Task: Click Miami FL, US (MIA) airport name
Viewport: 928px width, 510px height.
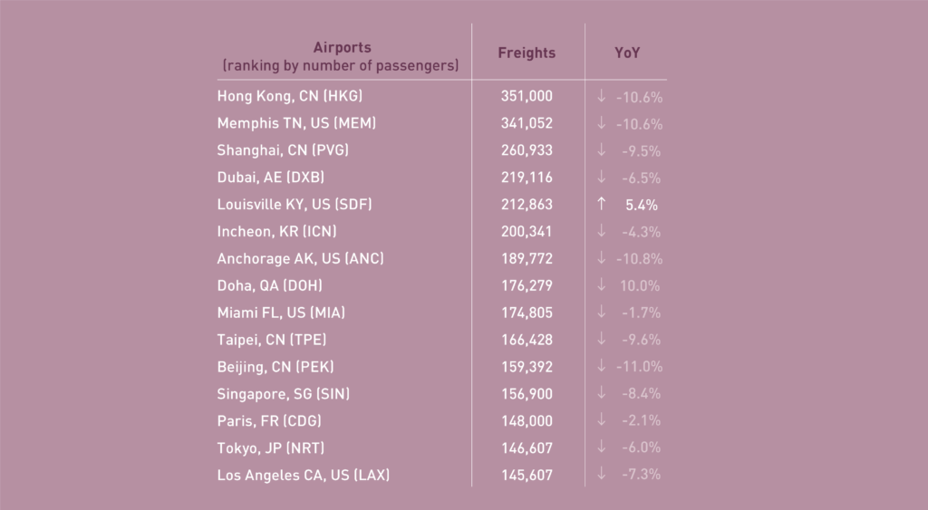Action: click(281, 313)
